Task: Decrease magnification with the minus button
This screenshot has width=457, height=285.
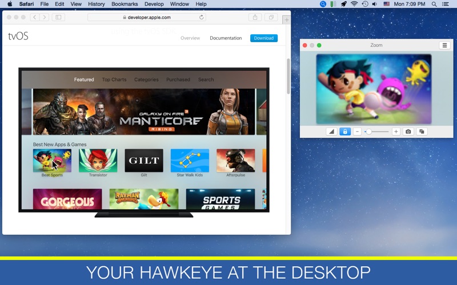Action: tap(358, 132)
